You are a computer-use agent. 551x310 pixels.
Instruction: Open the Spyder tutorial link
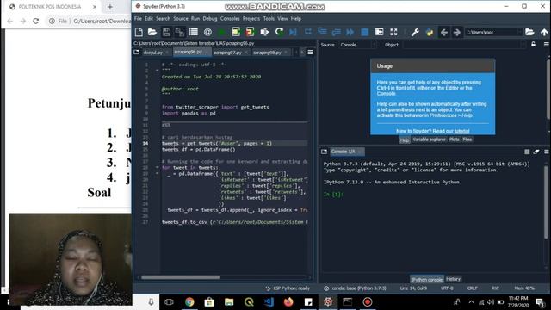click(x=461, y=131)
